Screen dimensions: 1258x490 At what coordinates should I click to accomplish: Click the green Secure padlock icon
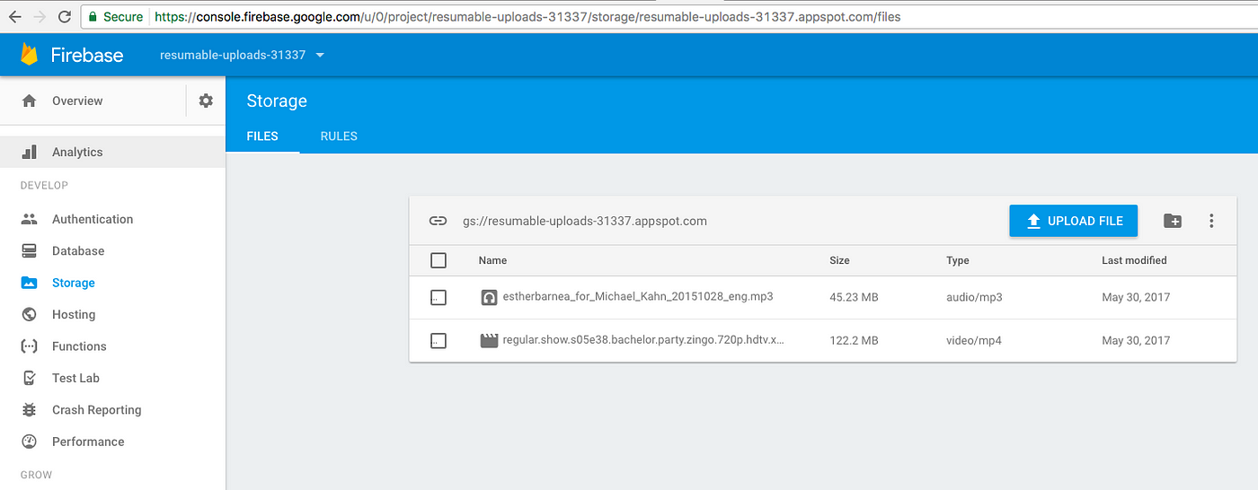pos(92,16)
